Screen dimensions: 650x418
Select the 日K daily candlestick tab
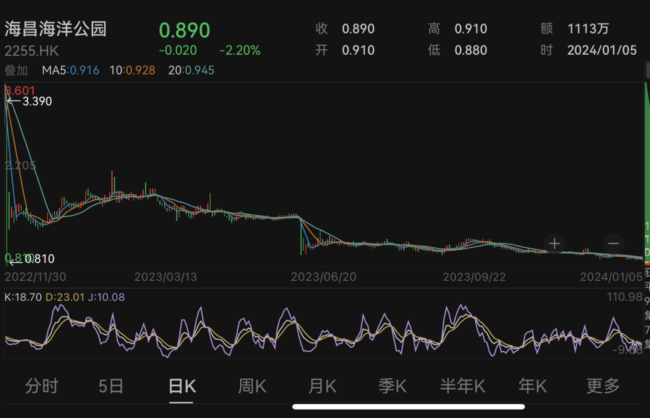click(x=182, y=387)
